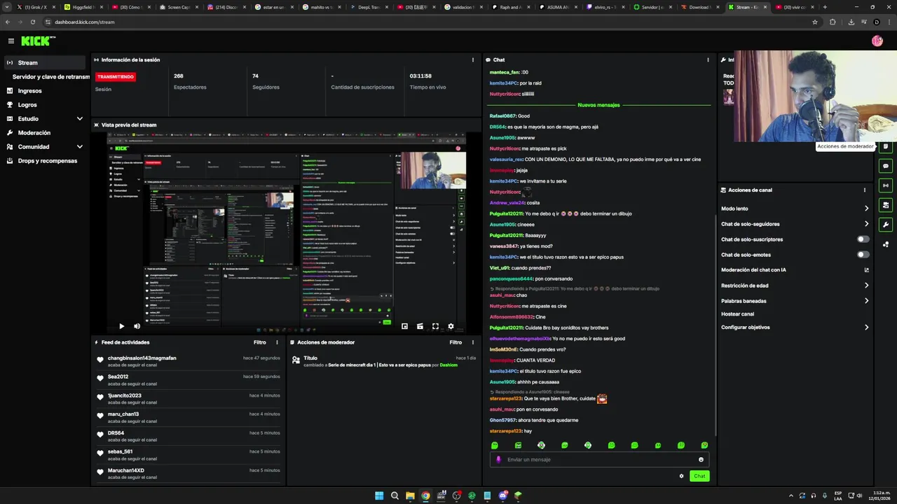Insert the green emote just left of the last one
Viewport: 897px width, 504px height.
(x=681, y=445)
